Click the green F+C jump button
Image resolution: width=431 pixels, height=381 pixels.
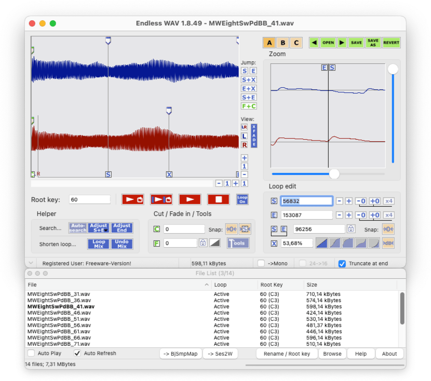(249, 106)
